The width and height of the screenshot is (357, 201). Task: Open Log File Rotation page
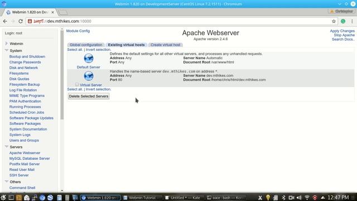[23, 90]
